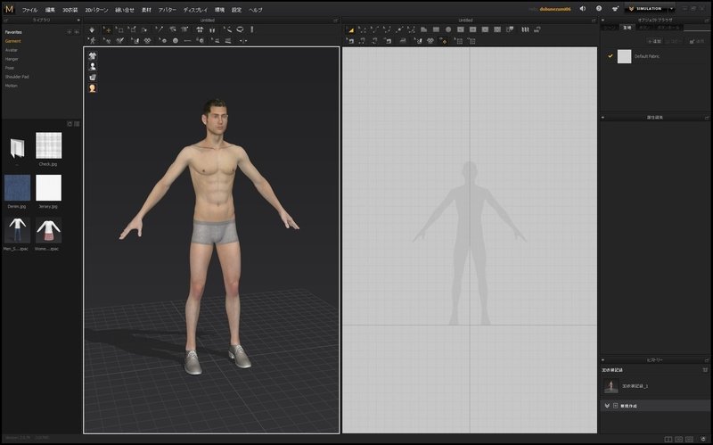Select Garment in Favorites list
The image size is (713, 445).
(x=12, y=41)
